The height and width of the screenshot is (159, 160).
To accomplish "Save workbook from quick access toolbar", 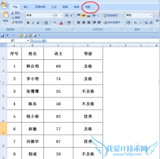I will point(2,35).
